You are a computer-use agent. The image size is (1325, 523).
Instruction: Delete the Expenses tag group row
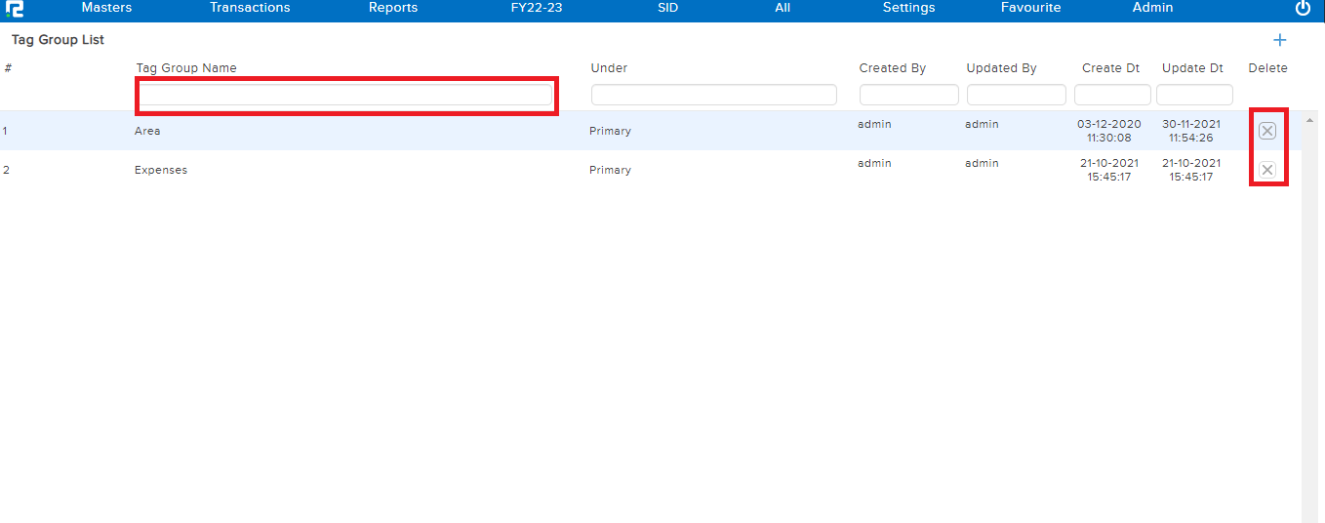click(x=1267, y=170)
